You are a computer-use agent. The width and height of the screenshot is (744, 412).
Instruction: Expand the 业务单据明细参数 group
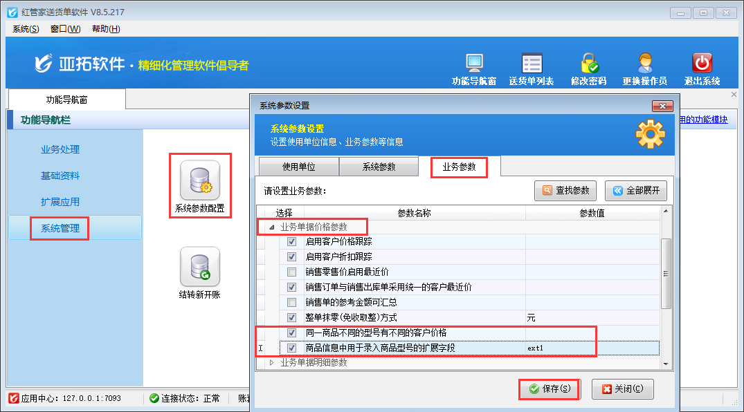point(271,362)
